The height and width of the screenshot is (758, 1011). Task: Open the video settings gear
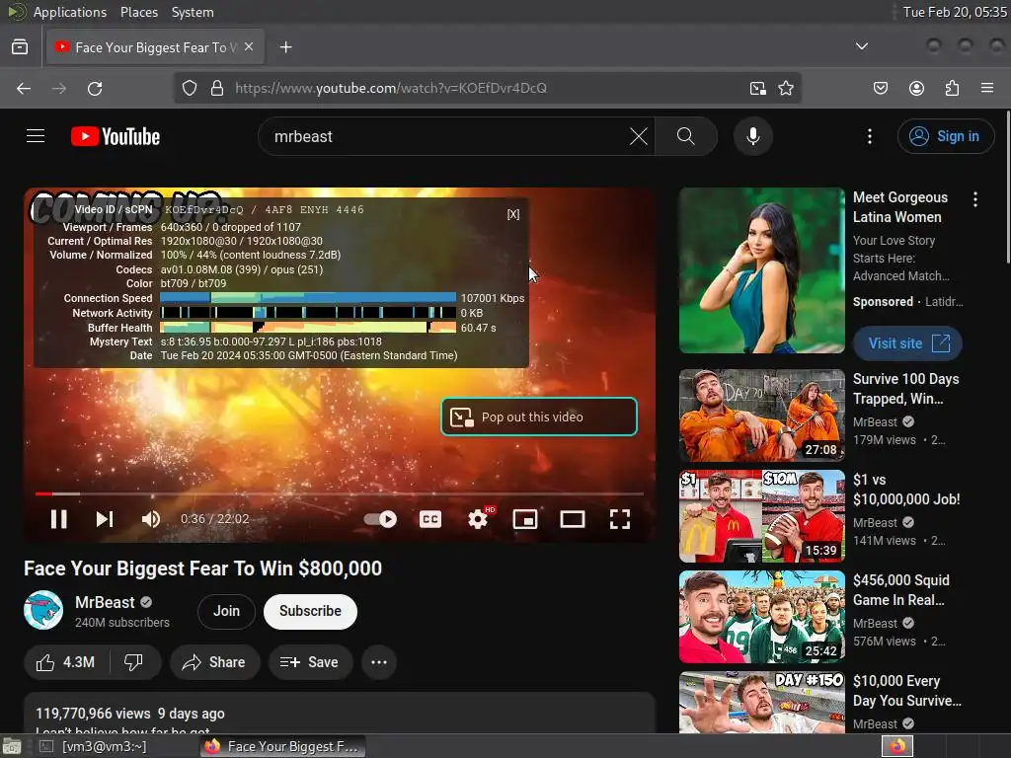click(x=478, y=519)
